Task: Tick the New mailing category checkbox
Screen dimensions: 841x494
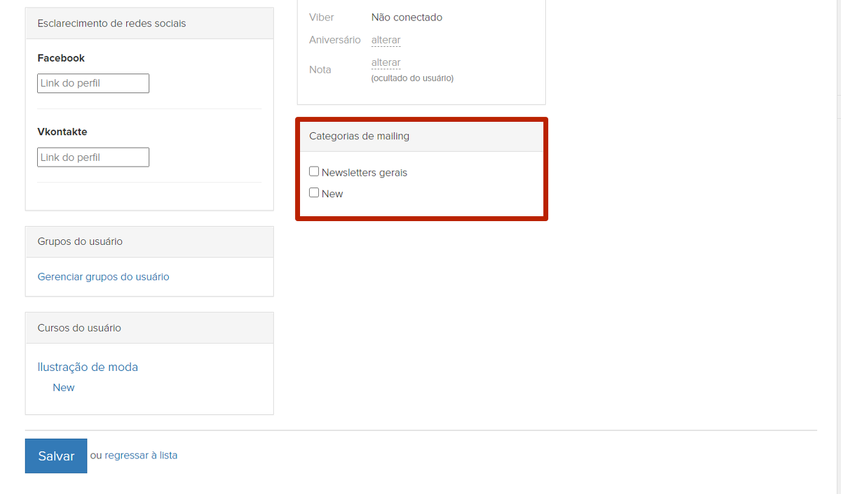Action: click(314, 192)
